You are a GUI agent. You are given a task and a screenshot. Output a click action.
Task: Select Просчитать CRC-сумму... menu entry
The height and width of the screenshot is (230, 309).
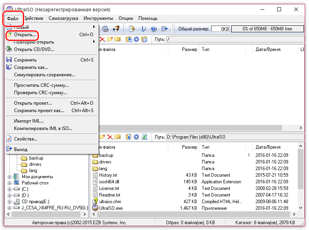pyautogui.click(x=51, y=85)
